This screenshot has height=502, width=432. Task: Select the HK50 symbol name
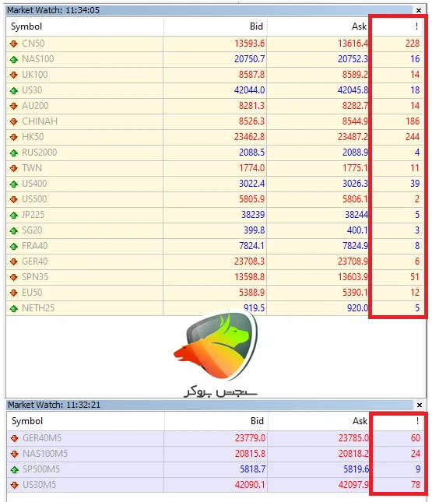[x=33, y=137]
